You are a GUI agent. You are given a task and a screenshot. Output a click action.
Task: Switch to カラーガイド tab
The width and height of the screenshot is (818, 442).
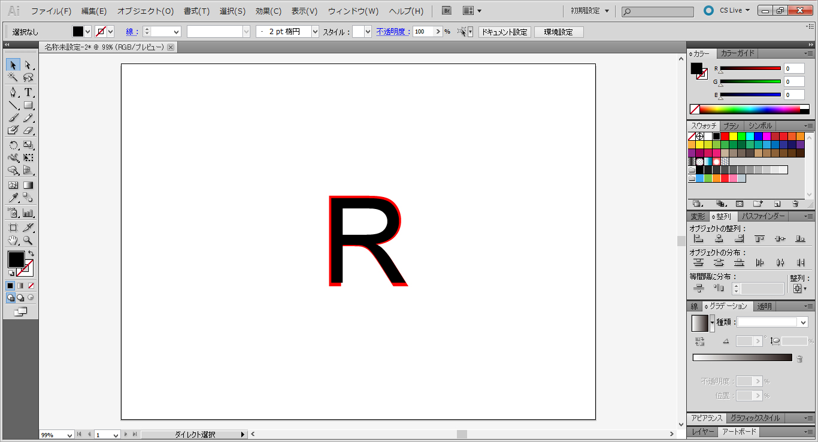pyautogui.click(x=738, y=53)
